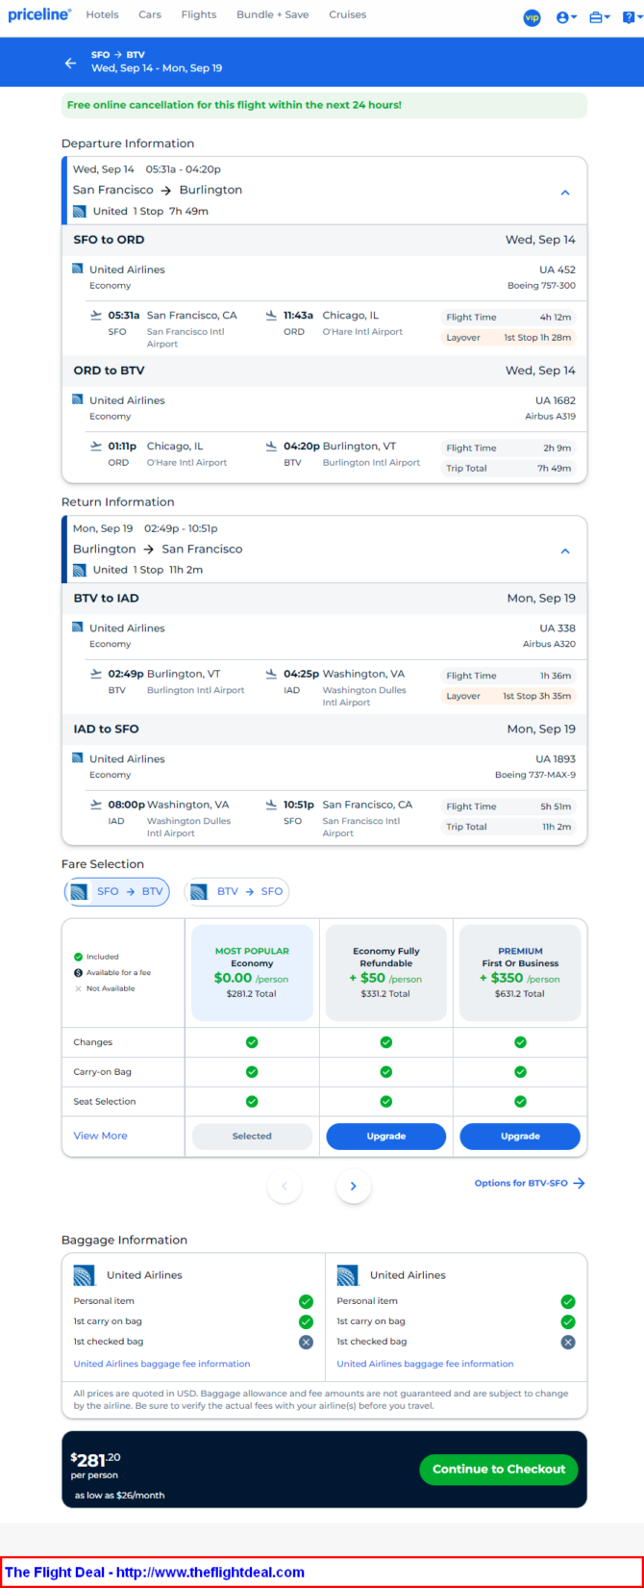Screen dimensions: 644x1588
Task: Open left United Airlines baggage fee information
Action: [x=161, y=1364]
